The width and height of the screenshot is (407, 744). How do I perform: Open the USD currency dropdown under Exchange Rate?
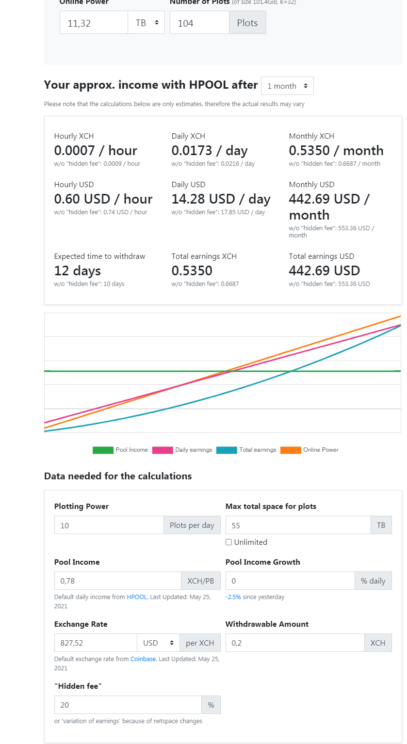158,642
